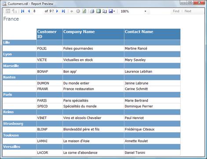207x159 pixels.
Task: Open the export format dropdown arrow
Action: click(x=114, y=11)
